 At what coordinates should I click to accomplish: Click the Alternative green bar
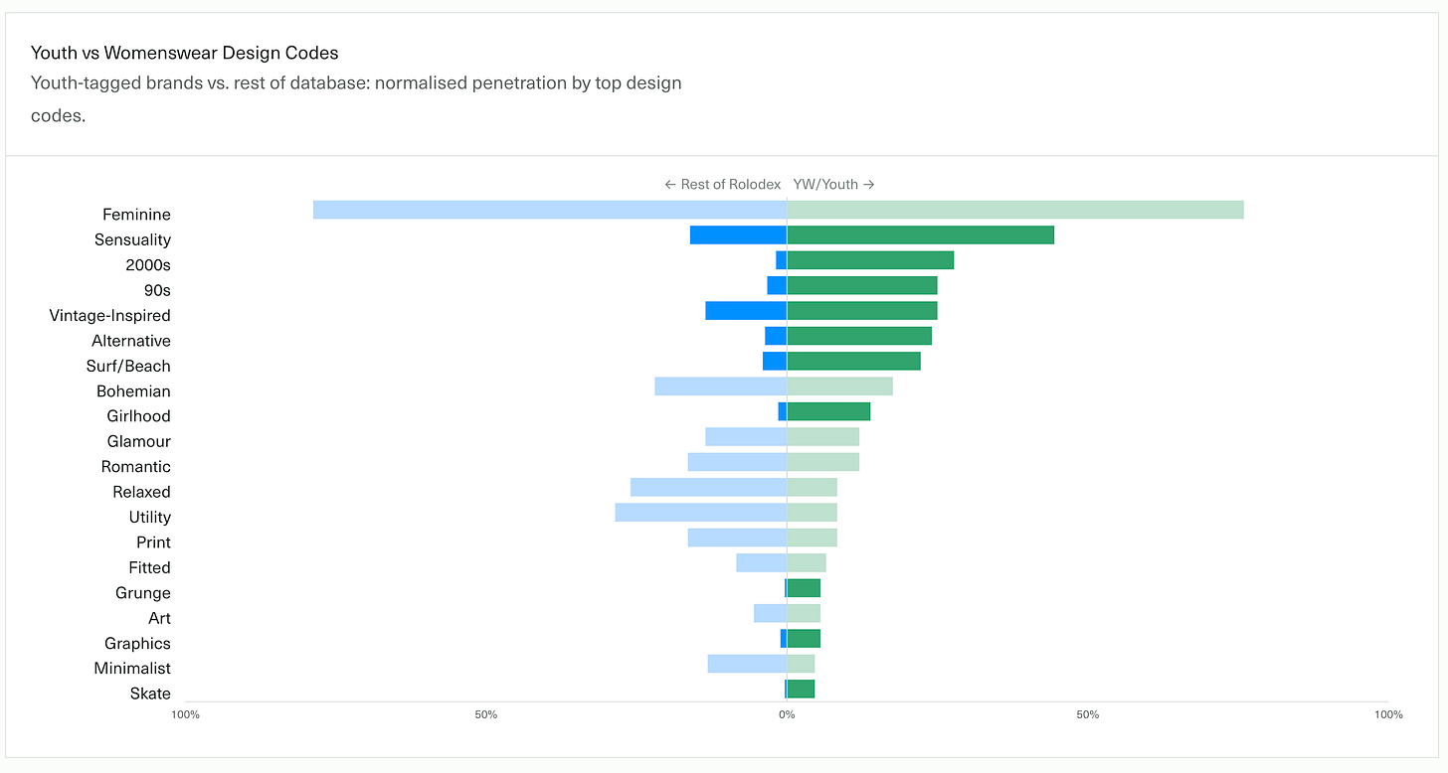859,336
